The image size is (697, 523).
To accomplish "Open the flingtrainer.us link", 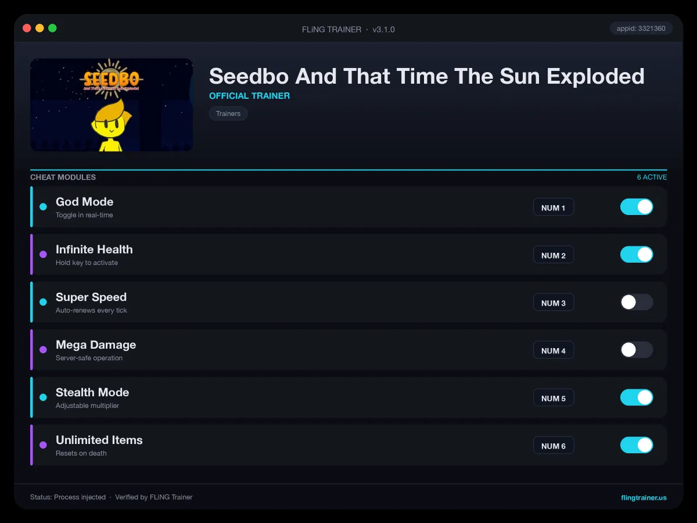I will pyautogui.click(x=644, y=497).
